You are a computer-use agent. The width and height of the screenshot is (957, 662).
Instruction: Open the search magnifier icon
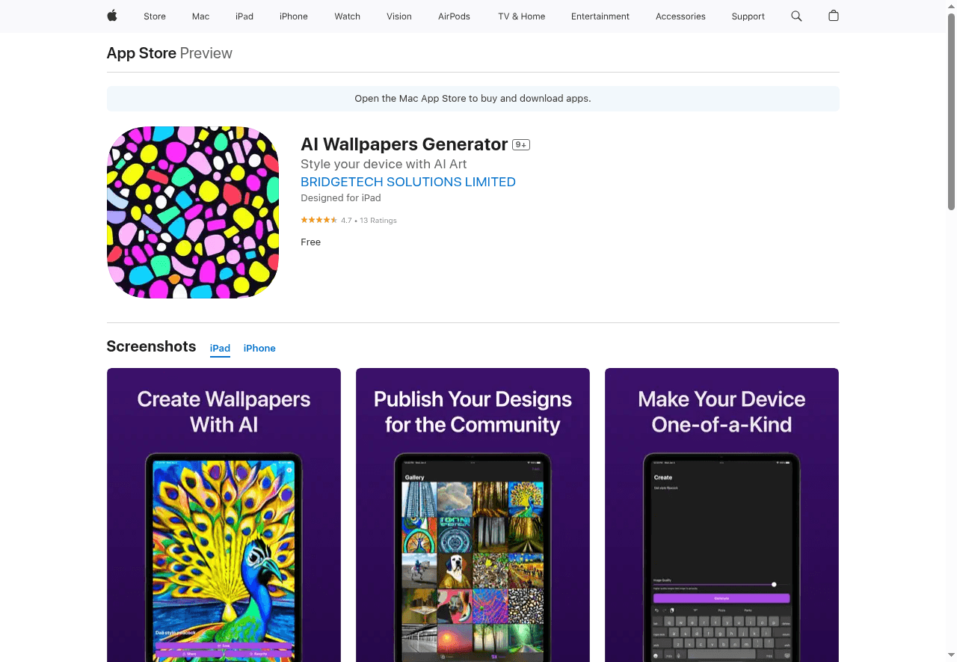[796, 16]
